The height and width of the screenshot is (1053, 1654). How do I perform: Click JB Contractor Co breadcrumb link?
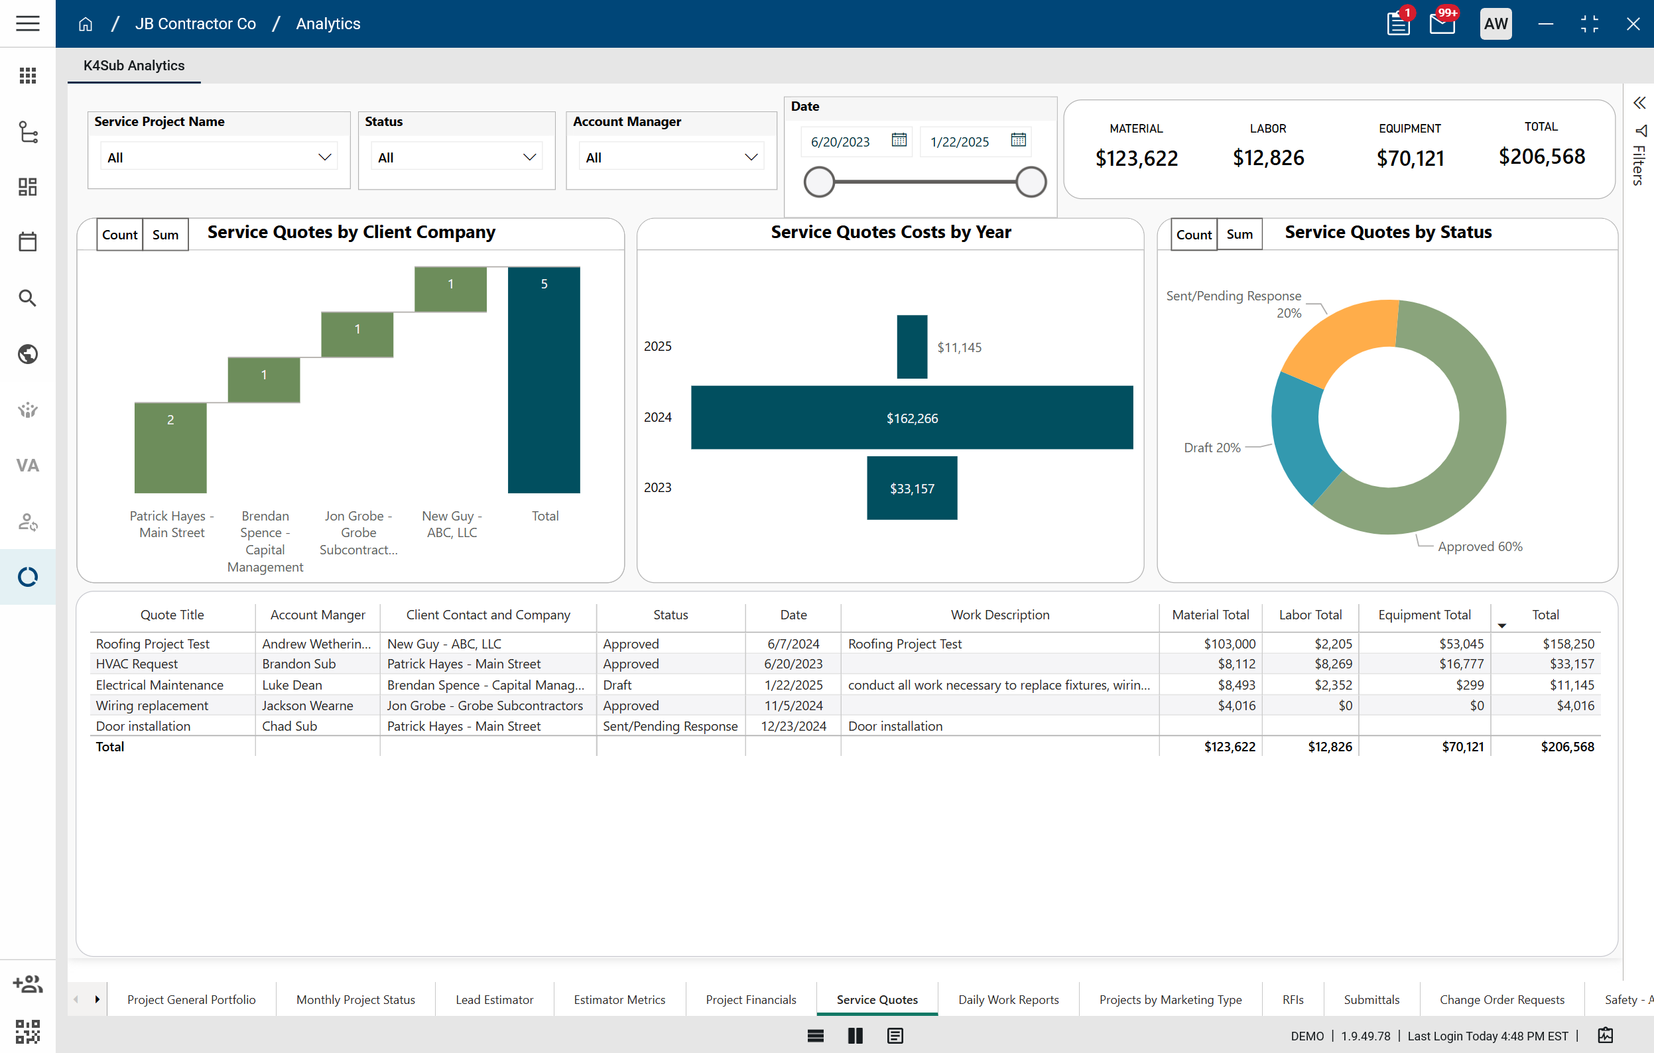(x=195, y=24)
